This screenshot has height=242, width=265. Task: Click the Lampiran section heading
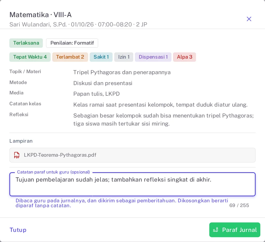pos(21,141)
